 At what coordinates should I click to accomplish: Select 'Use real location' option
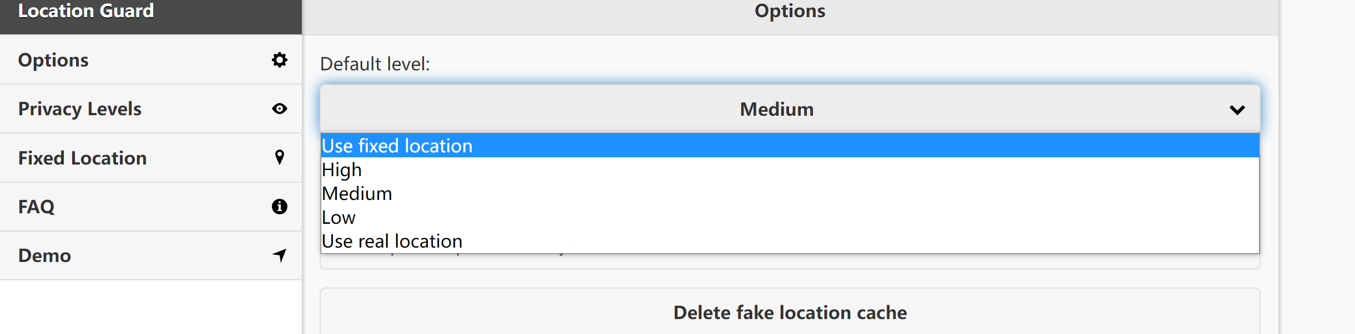click(790, 241)
